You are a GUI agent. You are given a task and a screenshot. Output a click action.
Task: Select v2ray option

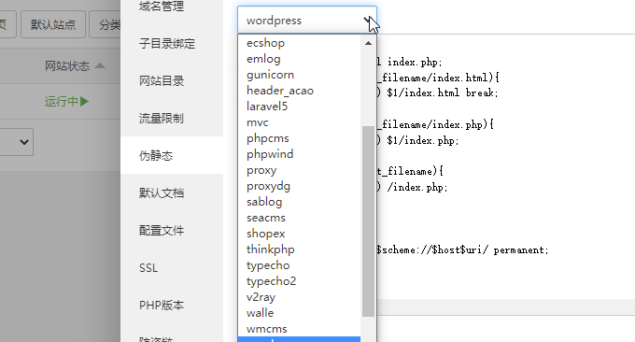click(x=299, y=297)
